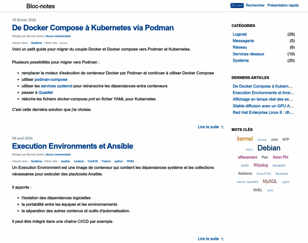Open recent article Red Hat Enterprise Linux 8
This screenshot has height=243, width=308.
coord(263,112)
